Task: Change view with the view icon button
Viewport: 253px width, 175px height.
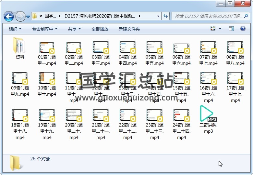Action: point(213,29)
